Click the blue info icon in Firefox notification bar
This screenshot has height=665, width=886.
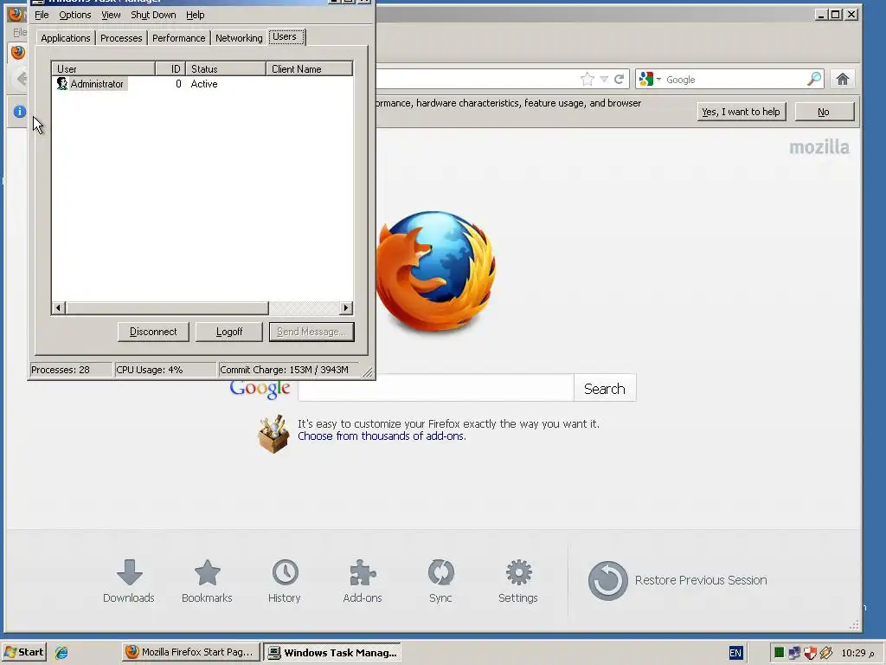point(20,112)
